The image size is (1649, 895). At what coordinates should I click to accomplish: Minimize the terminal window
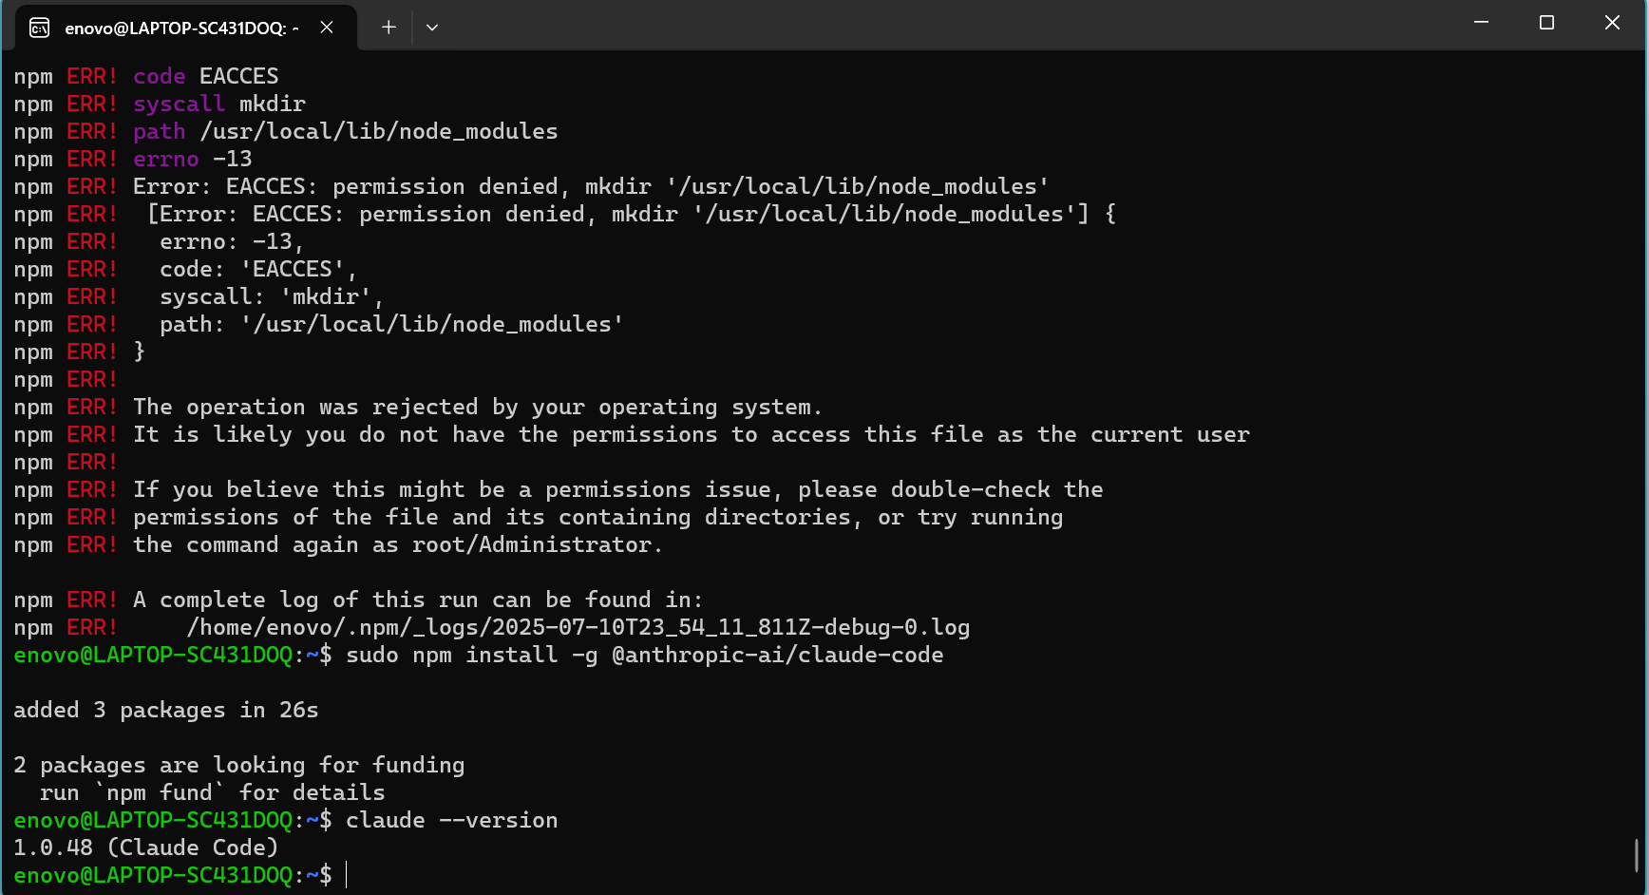coord(1481,23)
